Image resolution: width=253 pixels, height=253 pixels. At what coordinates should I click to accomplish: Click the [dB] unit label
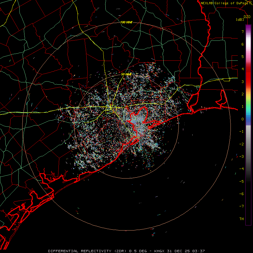pos(240,19)
